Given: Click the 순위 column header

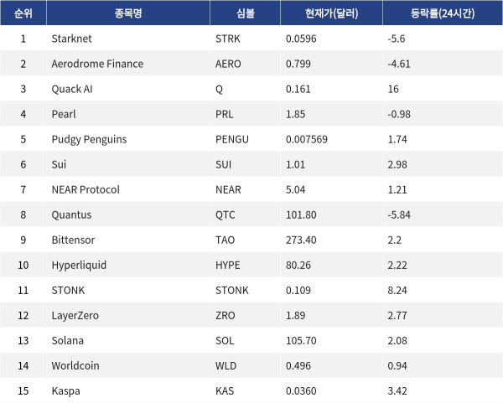Looking at the screenshot, I should (x=23, y=13).
